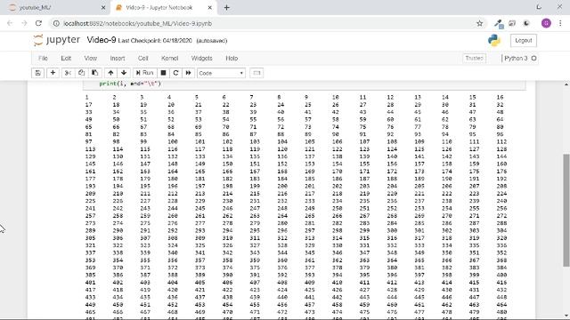Open the View menu
This screenshot has height=320, width=570.
coord(91,59)
